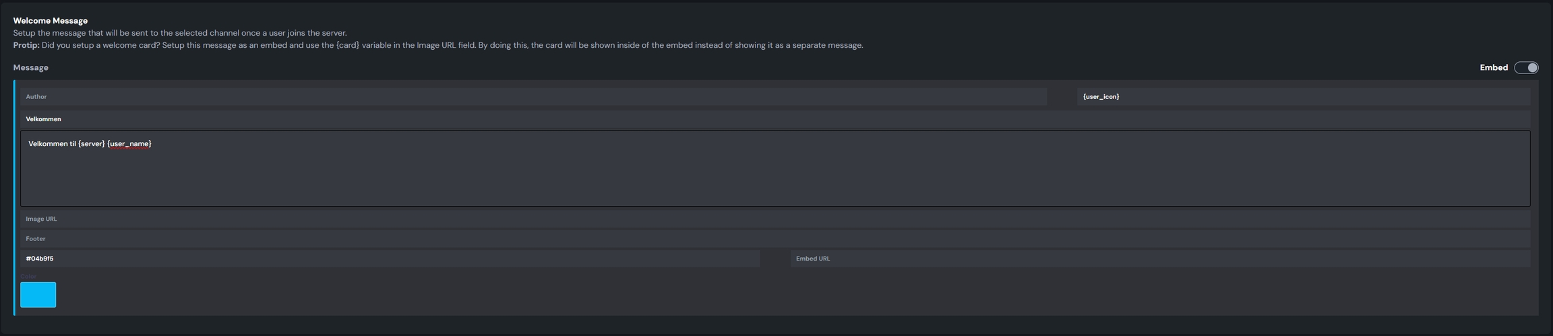1553x336 pixels.
Task: Click the underlined {user_name} variable
Action: pos(129,143)
